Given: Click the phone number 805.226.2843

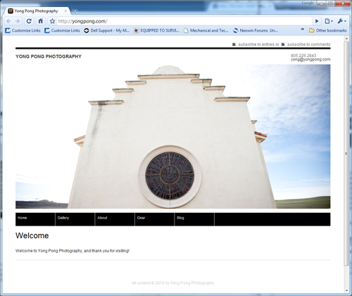Looking at the screenshot, I should [x=303, y=56].
